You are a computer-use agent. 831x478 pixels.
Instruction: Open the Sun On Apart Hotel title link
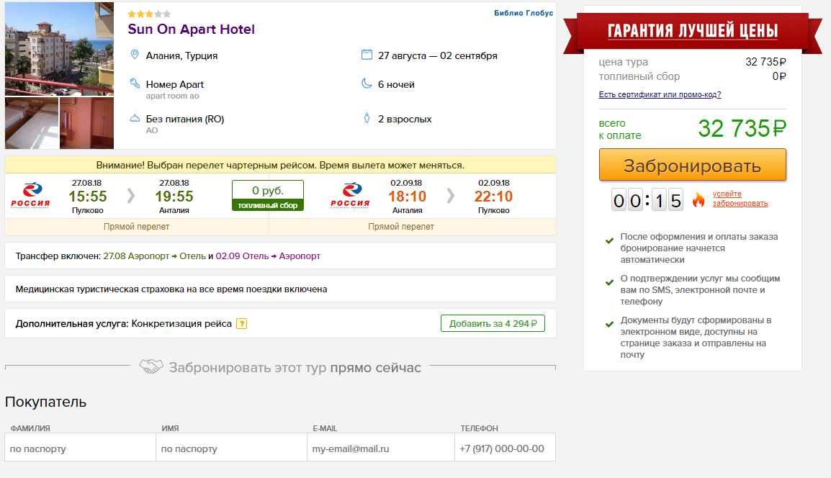(x=192, y=29)
